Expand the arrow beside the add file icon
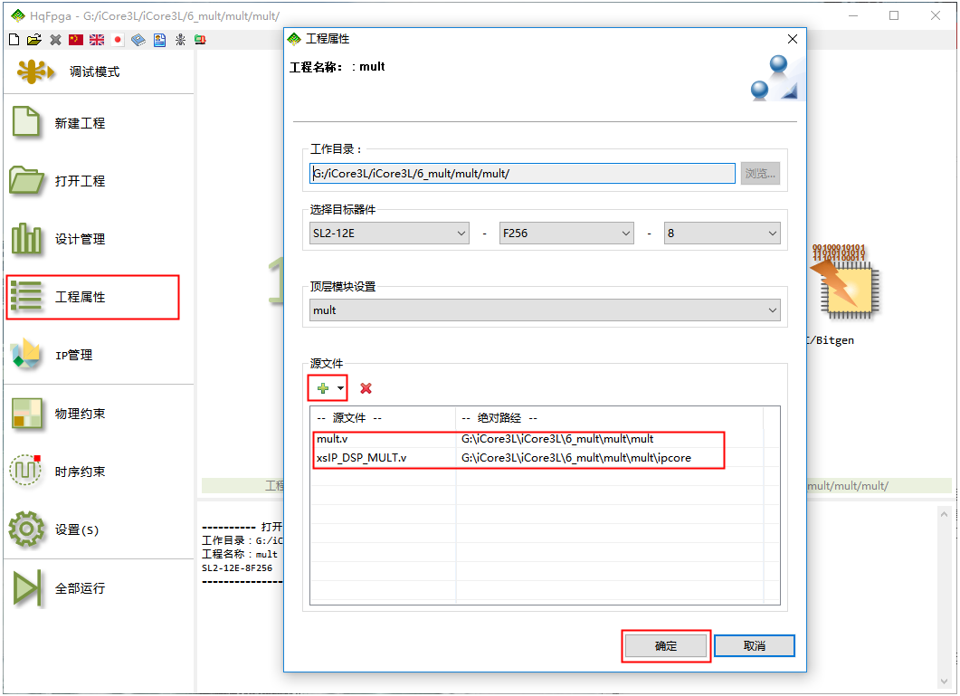The height and width of the screenshot is (696, 960). pyautogui.click(x=340, y=388)
